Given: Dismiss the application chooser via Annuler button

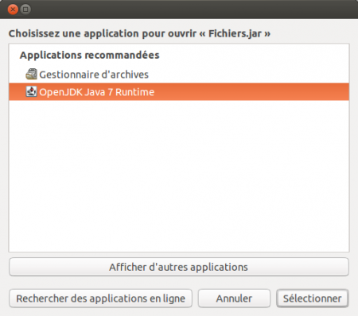Looking at the screenshot, I should [x=234, y=299].
